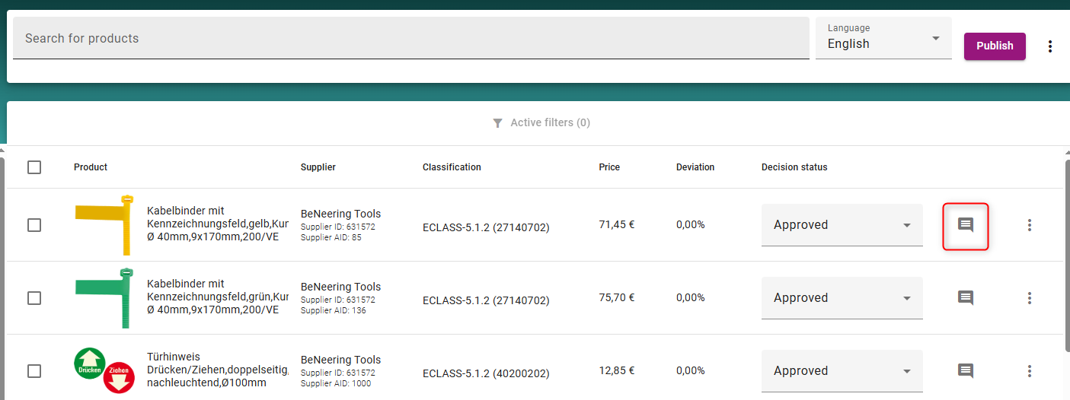Tick the select-all checkbox in header
Viewport: 1070px width, 400px height.
34,167
